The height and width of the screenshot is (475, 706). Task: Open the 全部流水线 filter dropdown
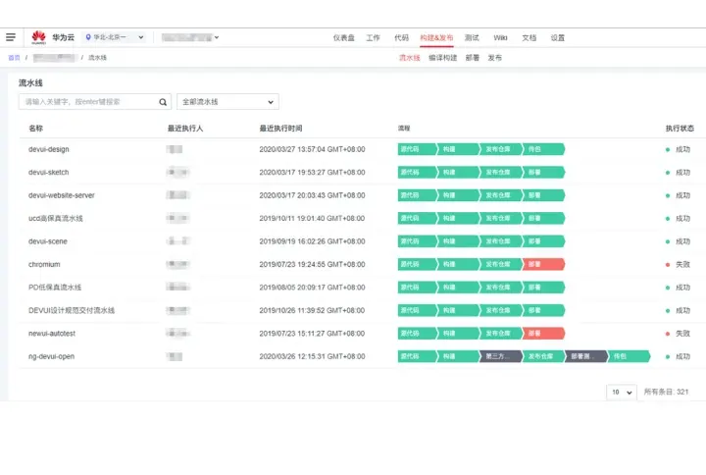click(x=227, y=102)
